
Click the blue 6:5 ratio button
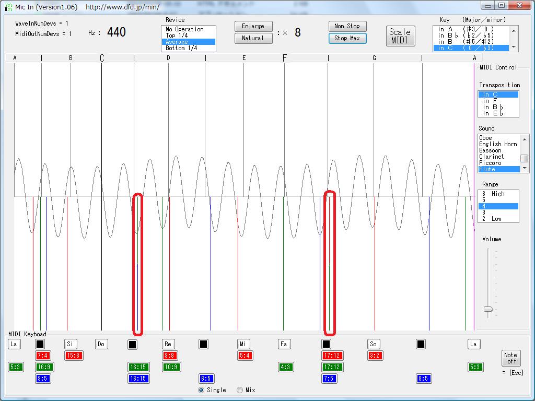tap(206, 379)
